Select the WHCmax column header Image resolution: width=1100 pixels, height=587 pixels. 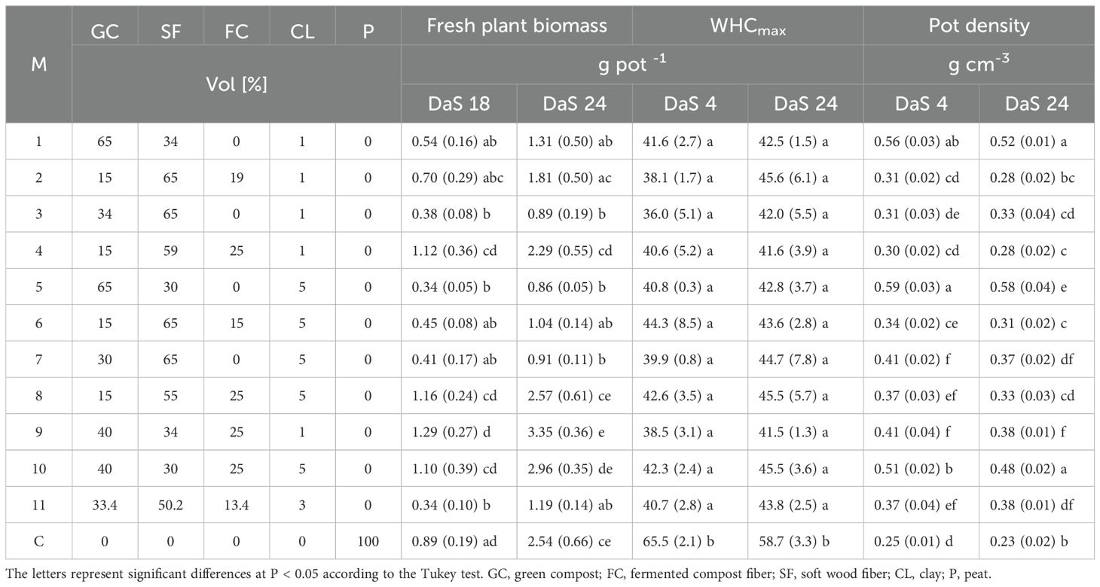(747, 27)
